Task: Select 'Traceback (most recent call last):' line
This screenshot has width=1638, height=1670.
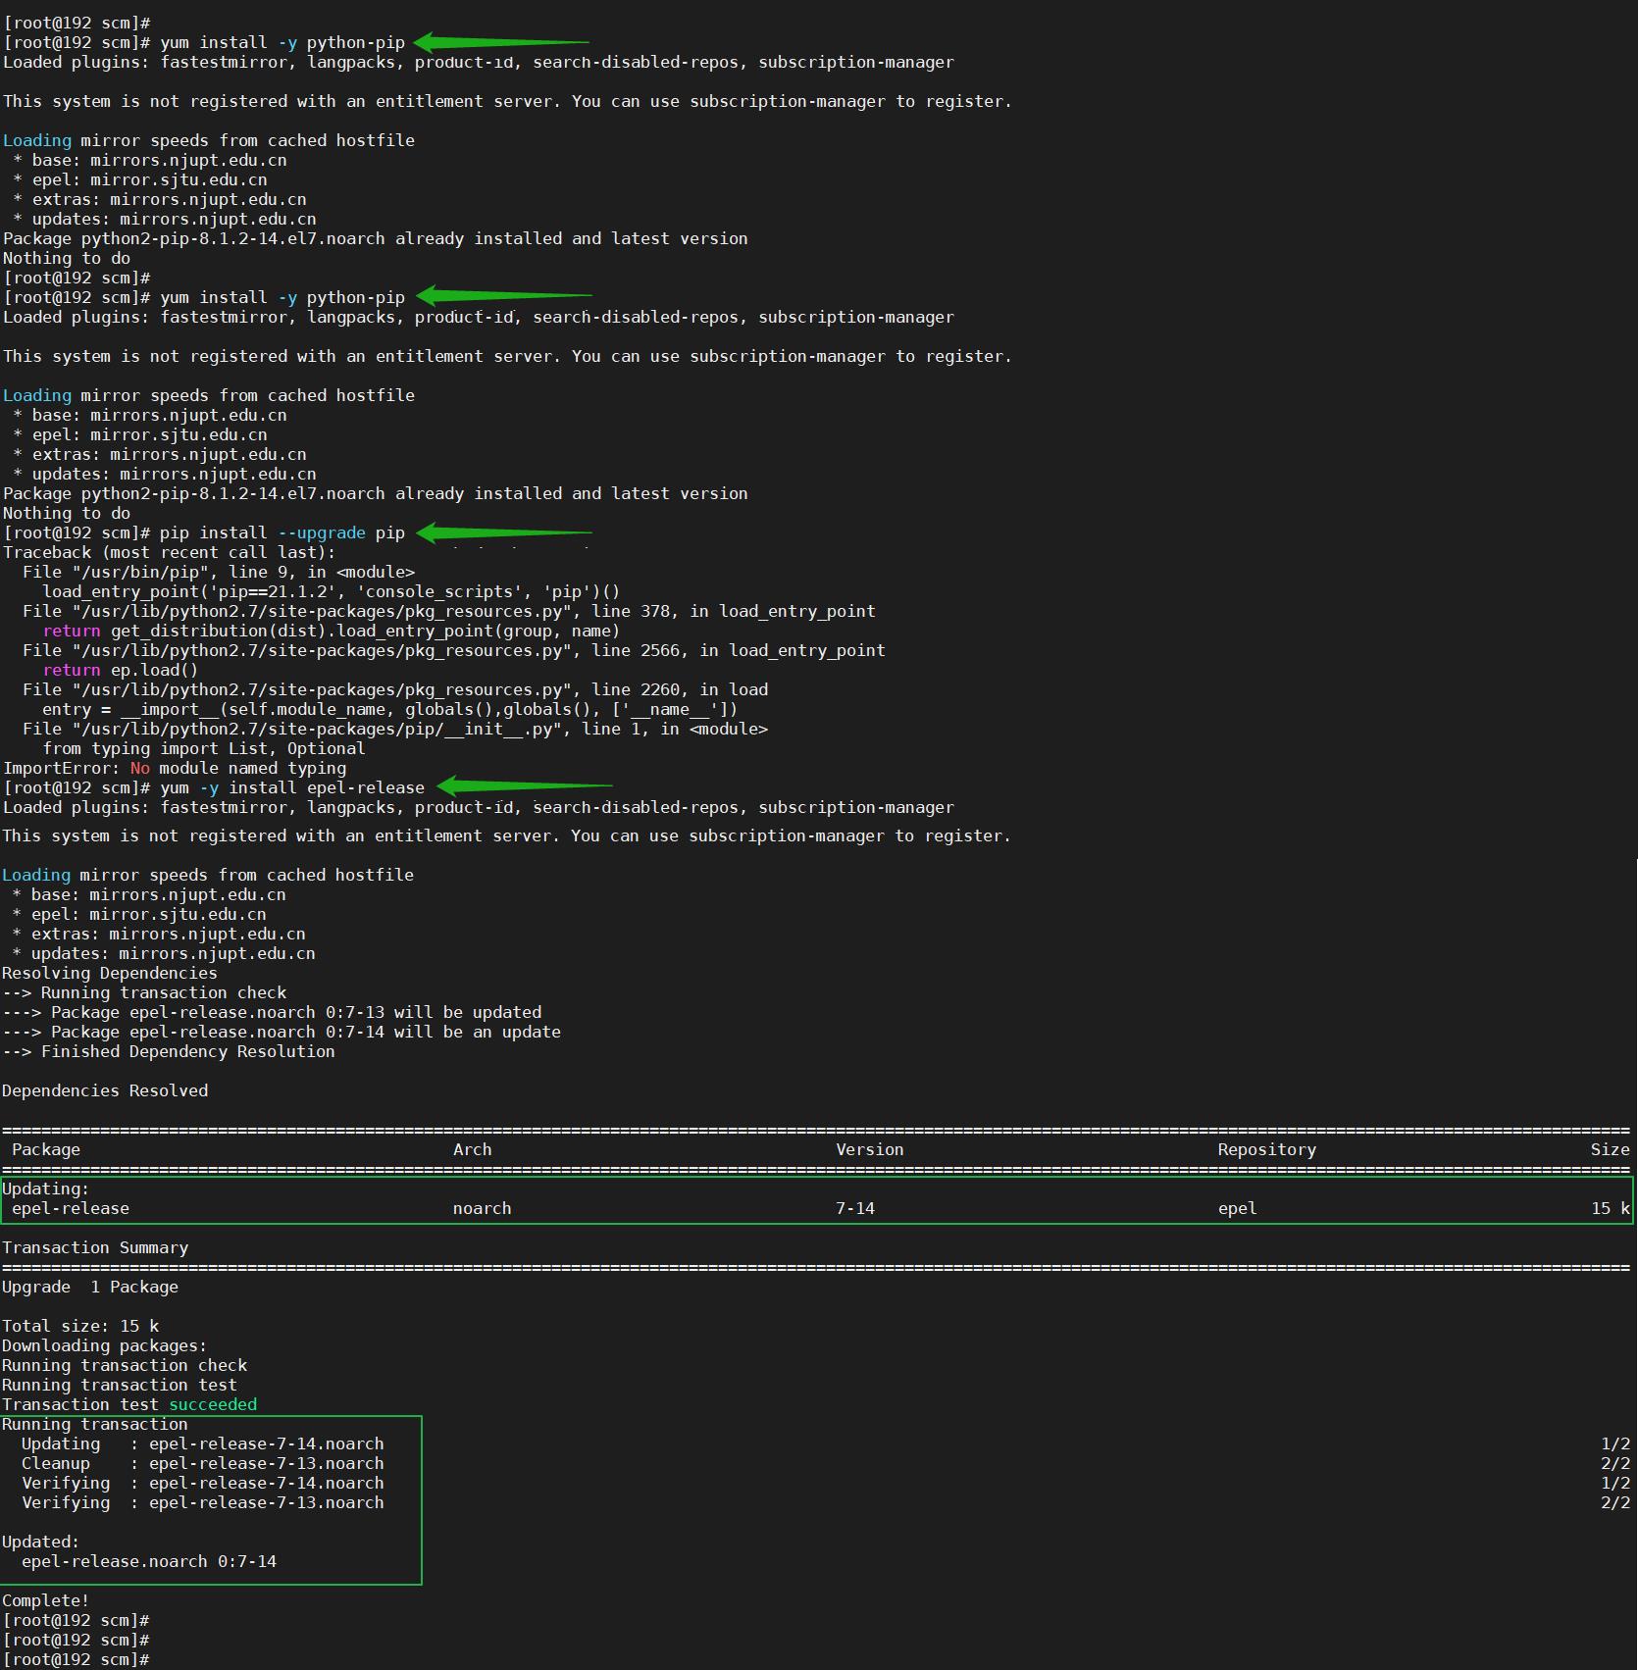Action: (x=169, y=552)
